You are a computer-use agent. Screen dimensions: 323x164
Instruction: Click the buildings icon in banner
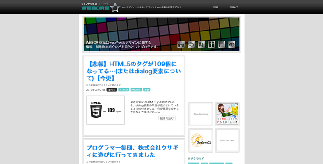tap(201, 44)
